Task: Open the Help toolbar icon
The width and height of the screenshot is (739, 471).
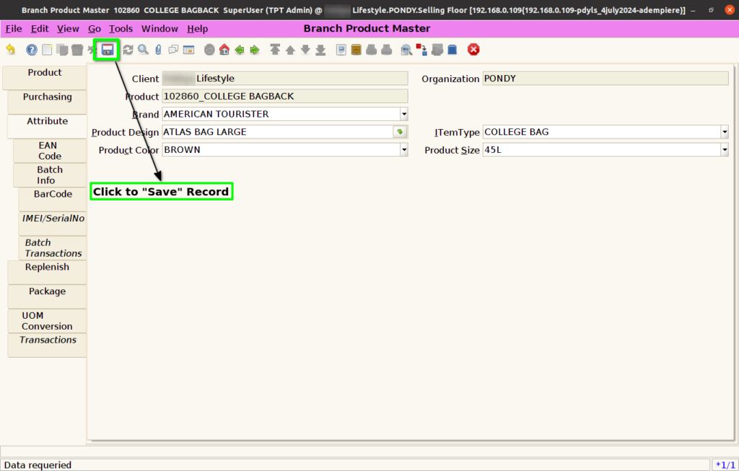Action: [32, 50]
